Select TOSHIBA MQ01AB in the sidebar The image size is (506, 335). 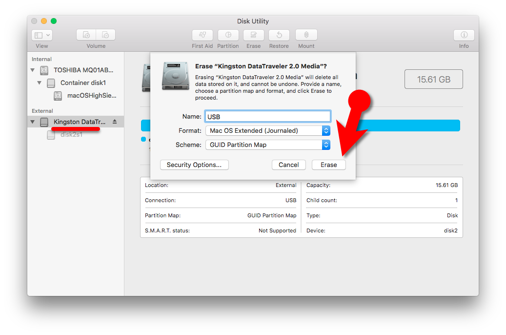[x=83, y=70]
